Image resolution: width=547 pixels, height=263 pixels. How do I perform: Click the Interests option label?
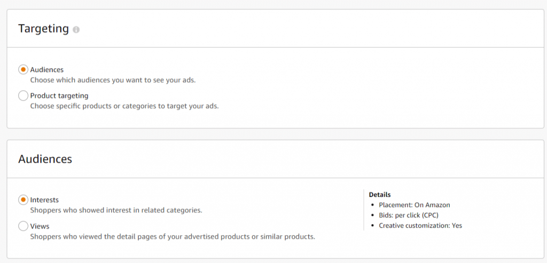44,200
